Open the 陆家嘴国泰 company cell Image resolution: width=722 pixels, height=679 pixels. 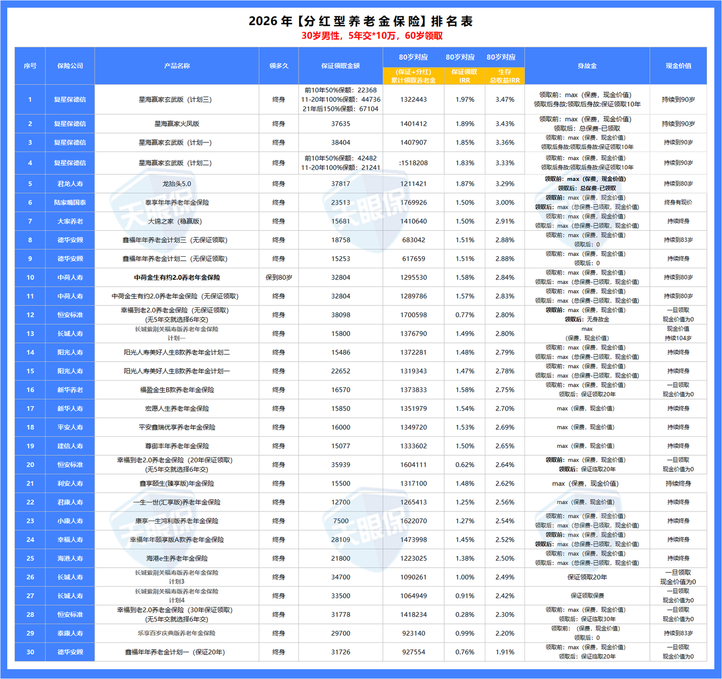(70, 203)
